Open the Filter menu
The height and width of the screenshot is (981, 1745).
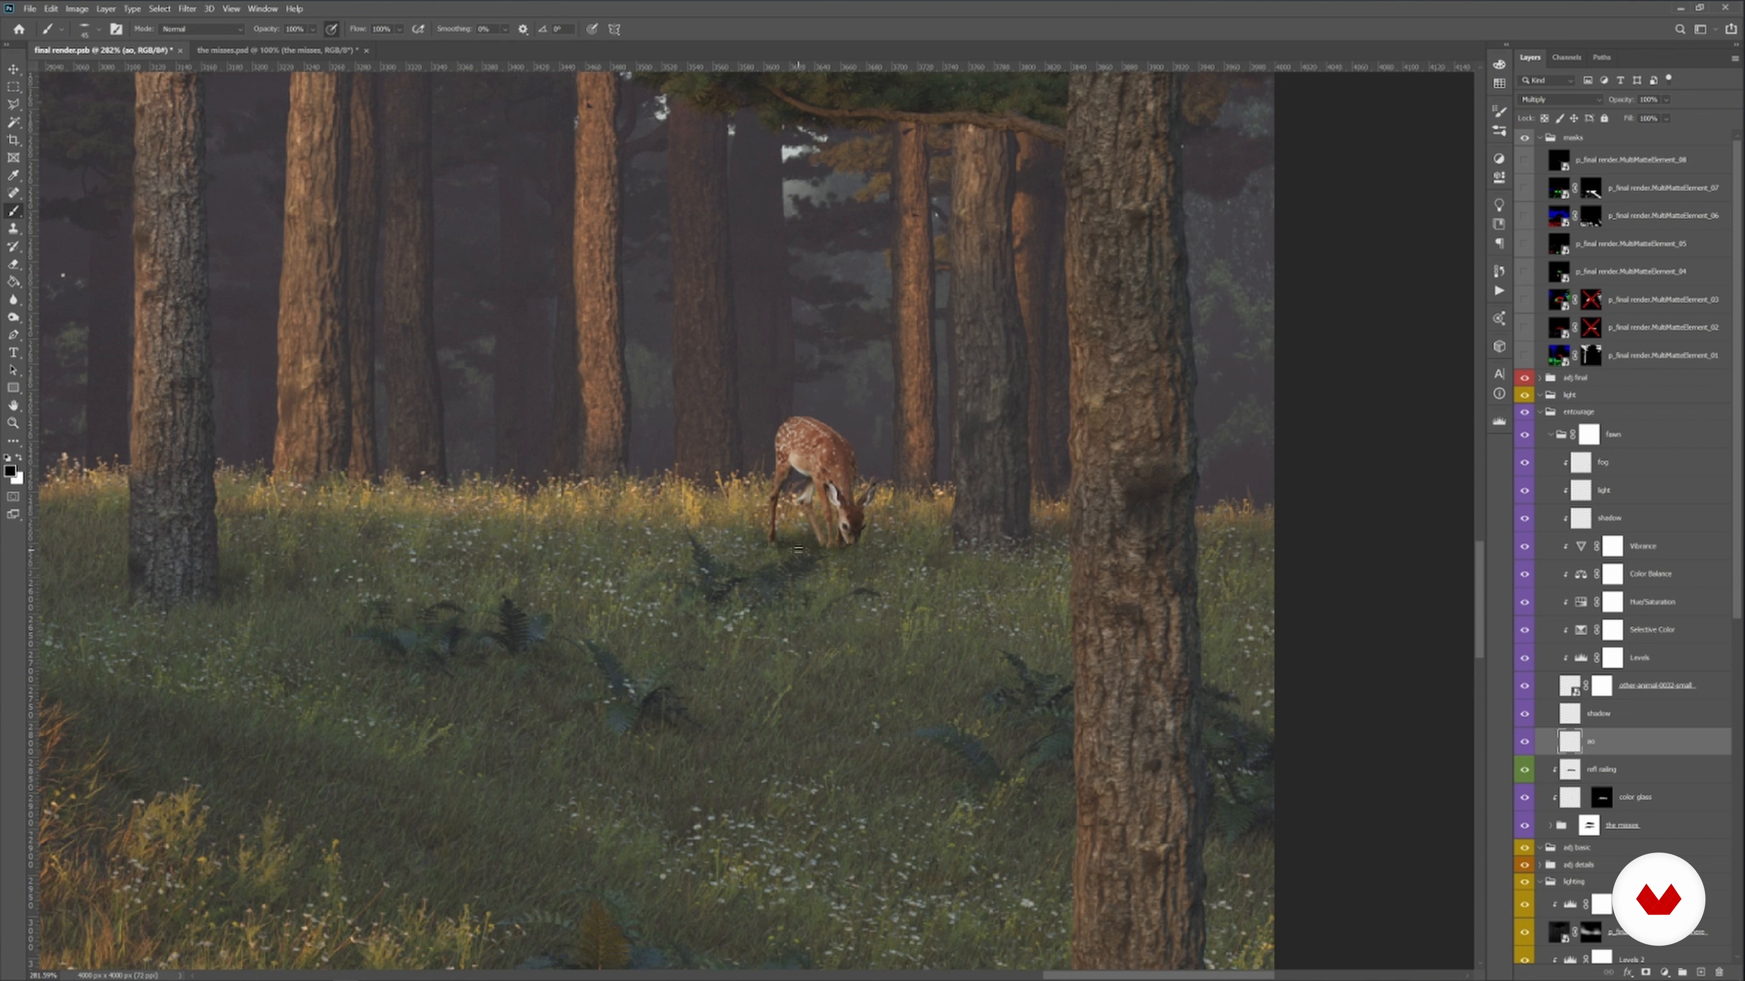pyautogui.click(x=187, y=9)
